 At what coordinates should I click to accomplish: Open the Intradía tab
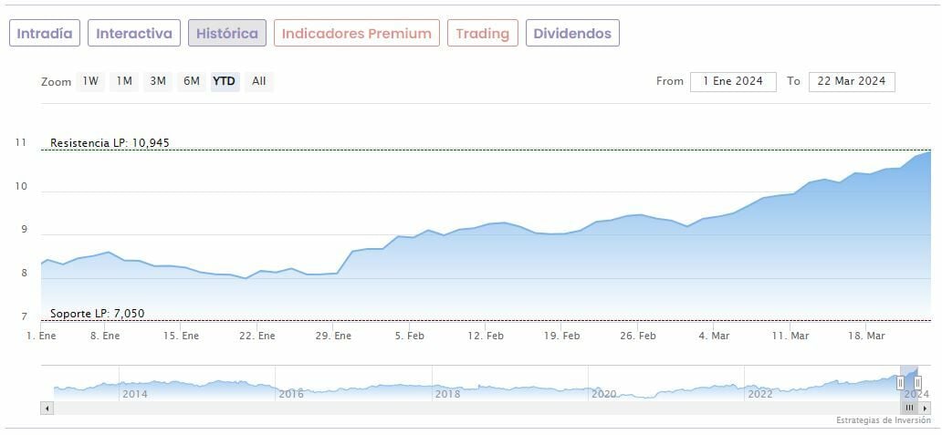point(45,34)
